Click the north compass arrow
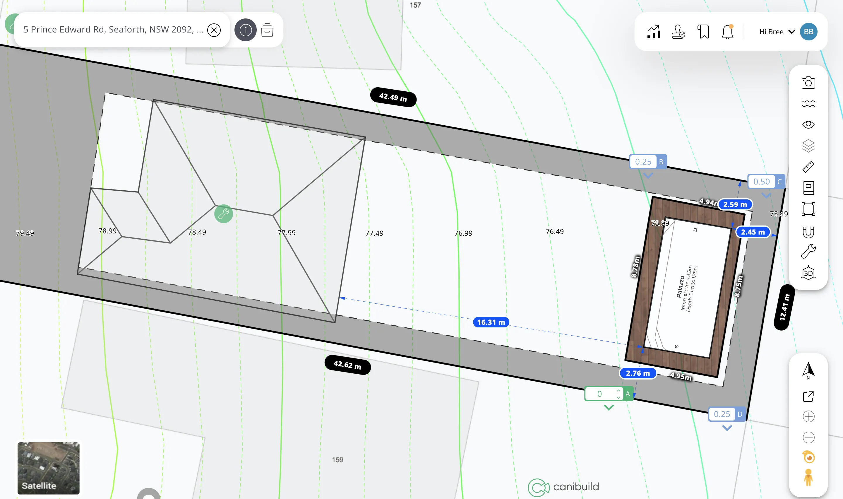843x499 pixels. (x=808, y=370)
